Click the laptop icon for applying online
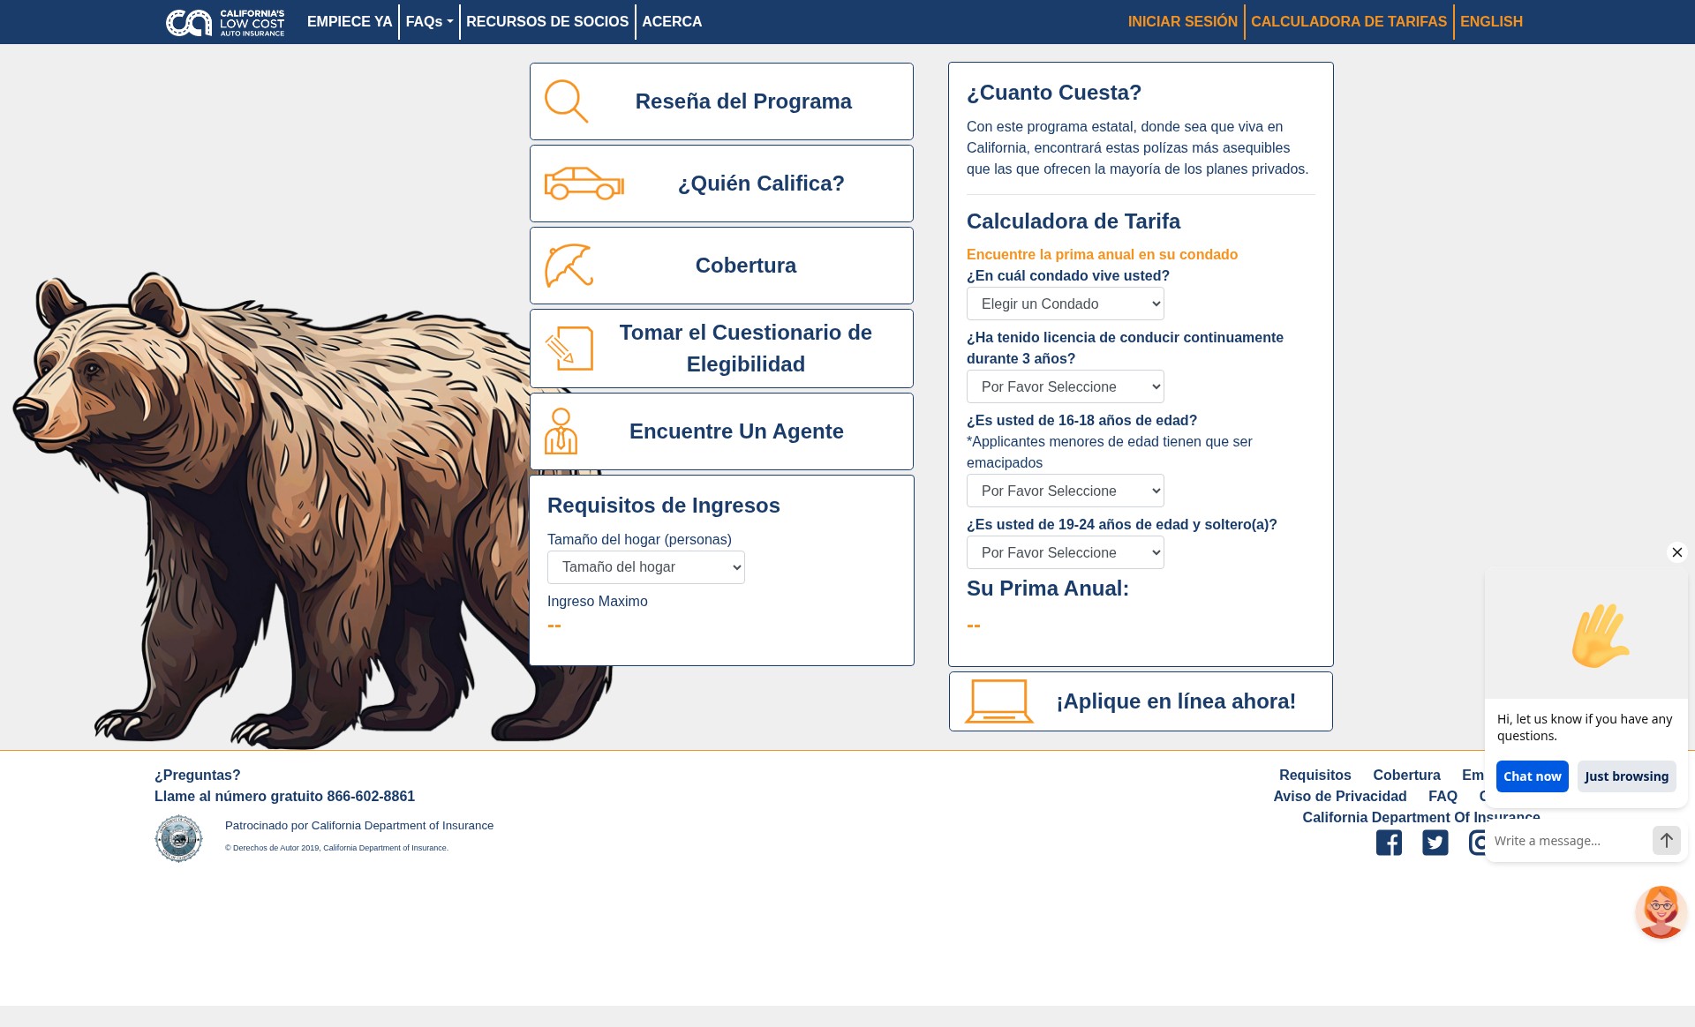 coord(999,701)
